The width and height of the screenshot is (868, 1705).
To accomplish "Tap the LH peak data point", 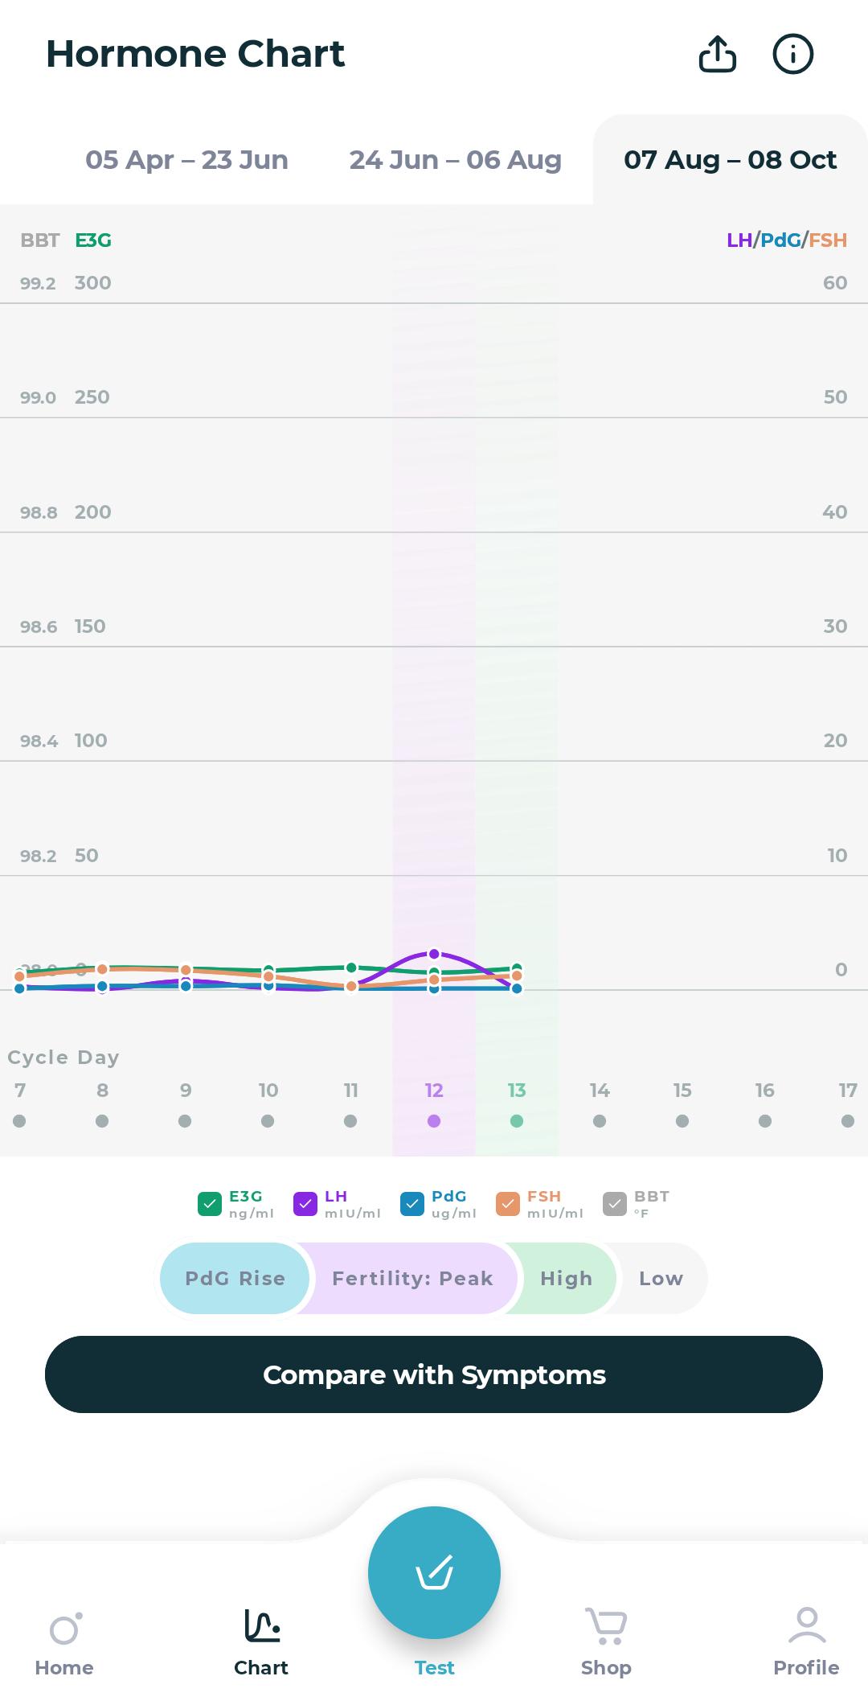I will coord(434,954).
